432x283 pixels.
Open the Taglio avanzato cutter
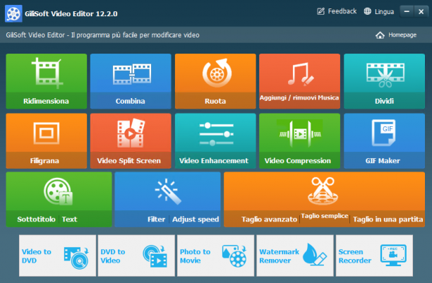[269, 219]
